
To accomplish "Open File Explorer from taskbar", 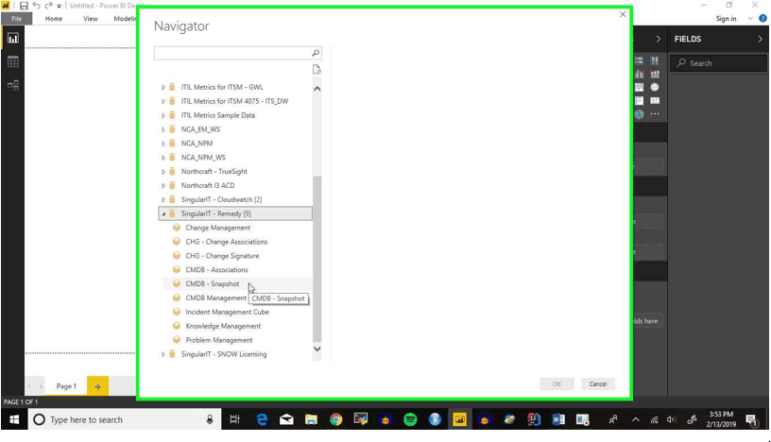I will 311,419.
